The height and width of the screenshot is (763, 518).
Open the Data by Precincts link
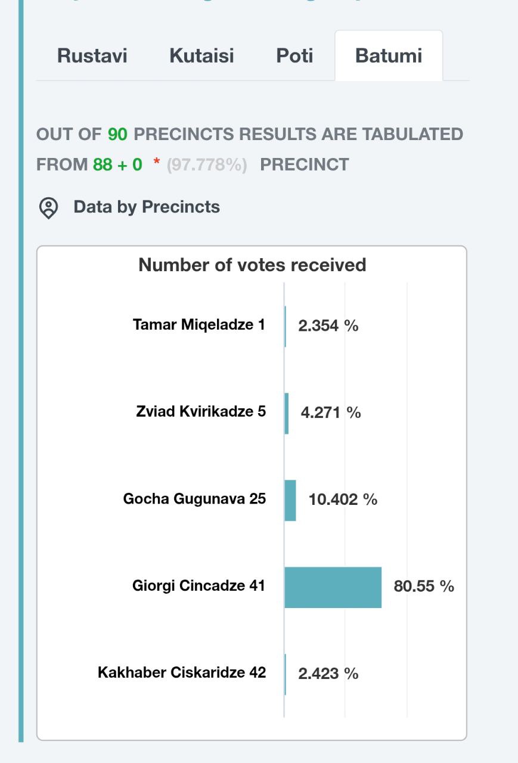pyautogui.click(x=146, y=207)
